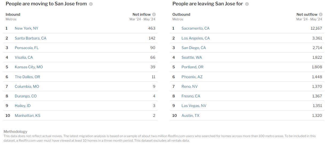This screenshot has width=329, height=147.
Task: Open the Las Vegas, NV link
Action: click(194, 106)
